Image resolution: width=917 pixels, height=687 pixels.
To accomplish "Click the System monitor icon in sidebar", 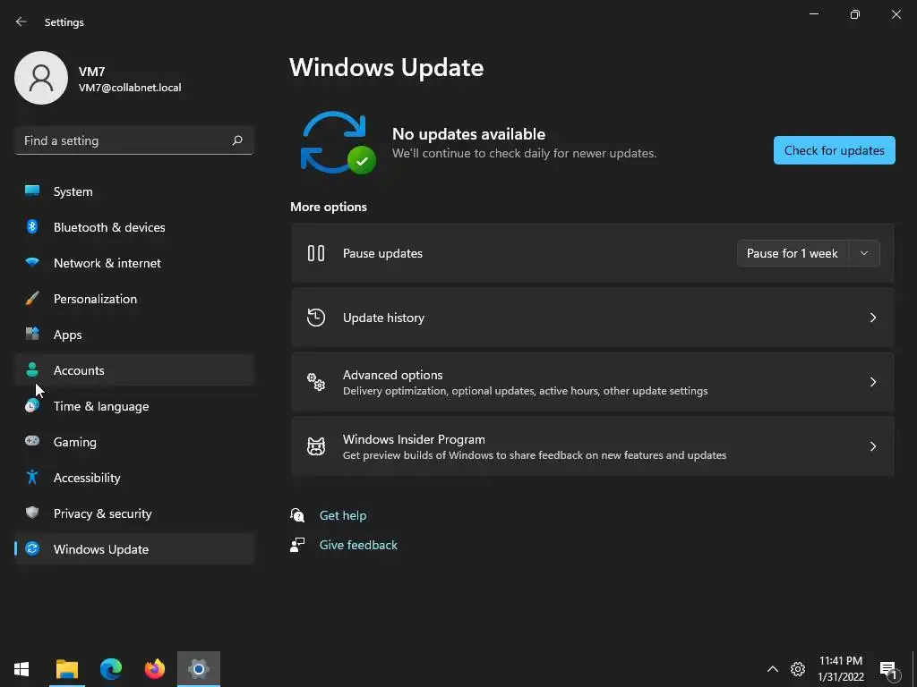I will point(32,191).
